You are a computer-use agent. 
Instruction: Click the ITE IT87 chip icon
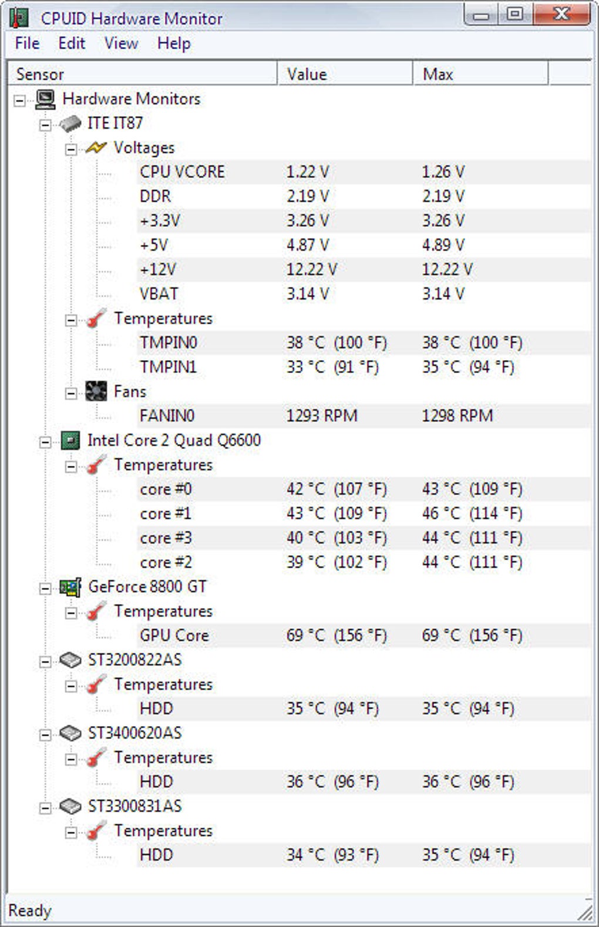70,123
